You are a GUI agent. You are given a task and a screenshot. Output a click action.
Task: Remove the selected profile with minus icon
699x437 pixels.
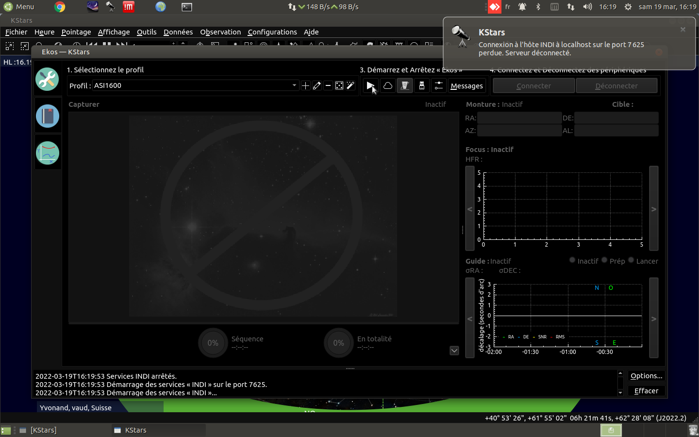tap(328, 85)
